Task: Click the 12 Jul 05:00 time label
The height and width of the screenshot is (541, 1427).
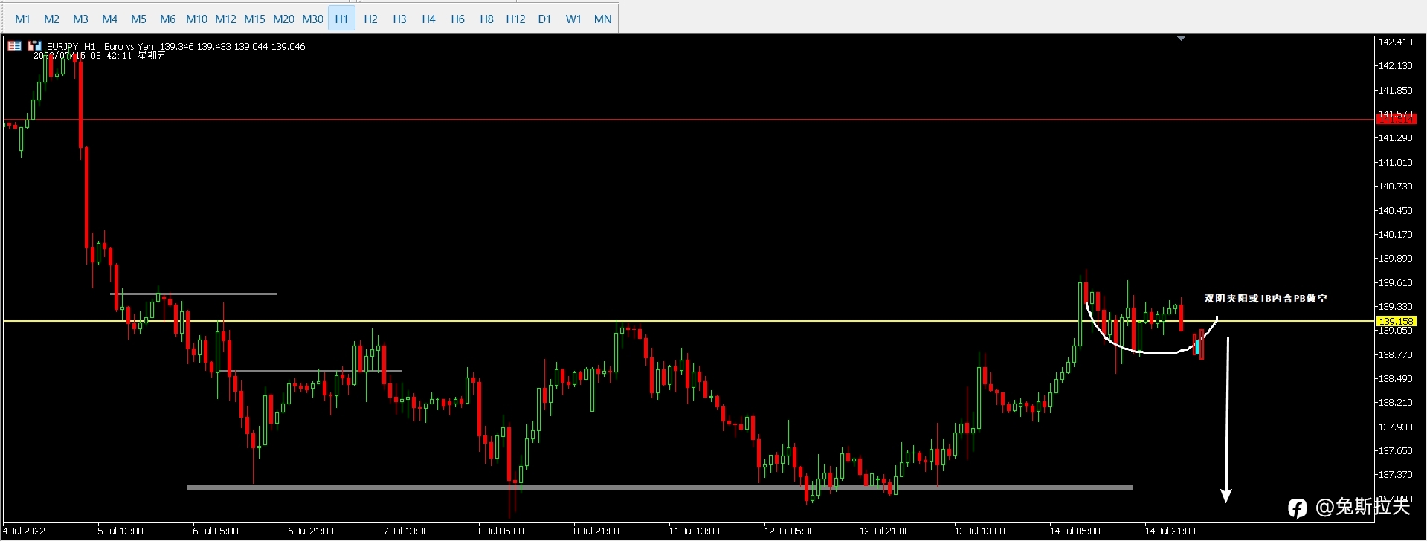Action: [789, 531]
